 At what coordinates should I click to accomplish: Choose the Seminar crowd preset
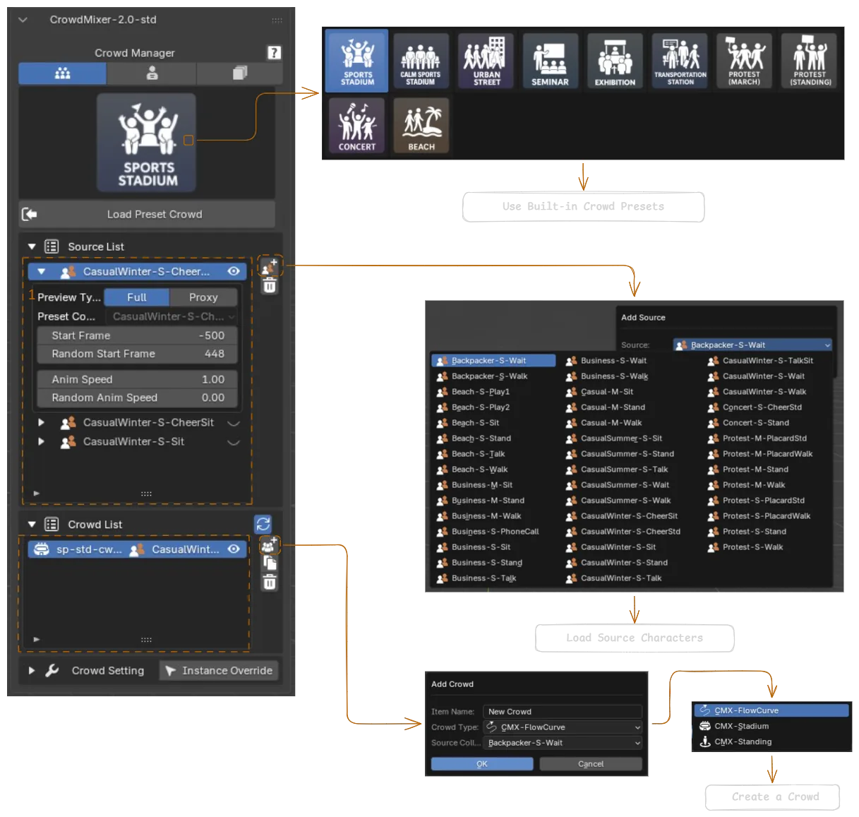(550, 61)
